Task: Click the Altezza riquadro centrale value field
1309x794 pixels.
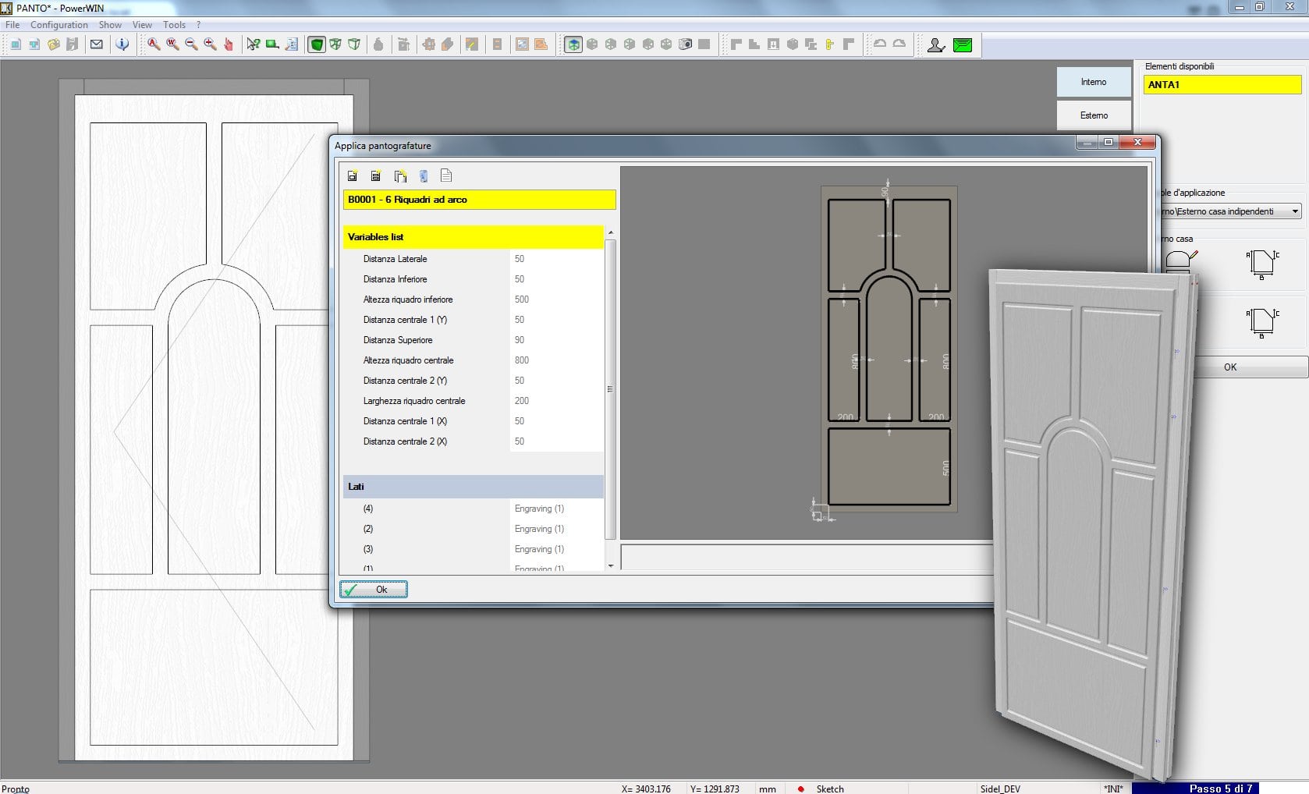Action: (555, 360)
